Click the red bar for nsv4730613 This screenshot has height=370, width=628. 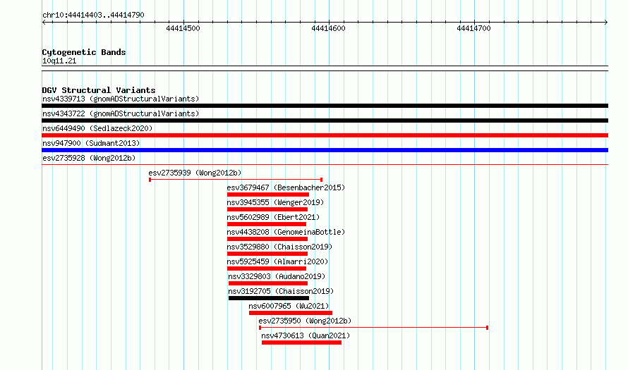coord(301,343)
